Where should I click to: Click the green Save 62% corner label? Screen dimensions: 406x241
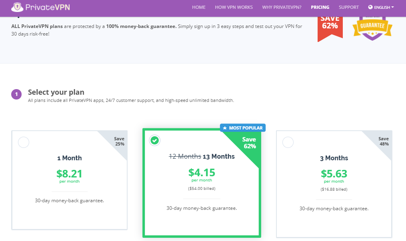(249, 143)
